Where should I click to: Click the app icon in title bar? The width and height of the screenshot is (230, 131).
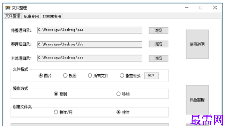click(8, 8)
